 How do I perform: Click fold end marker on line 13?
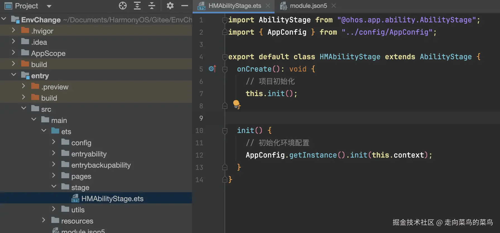point(225,167)
